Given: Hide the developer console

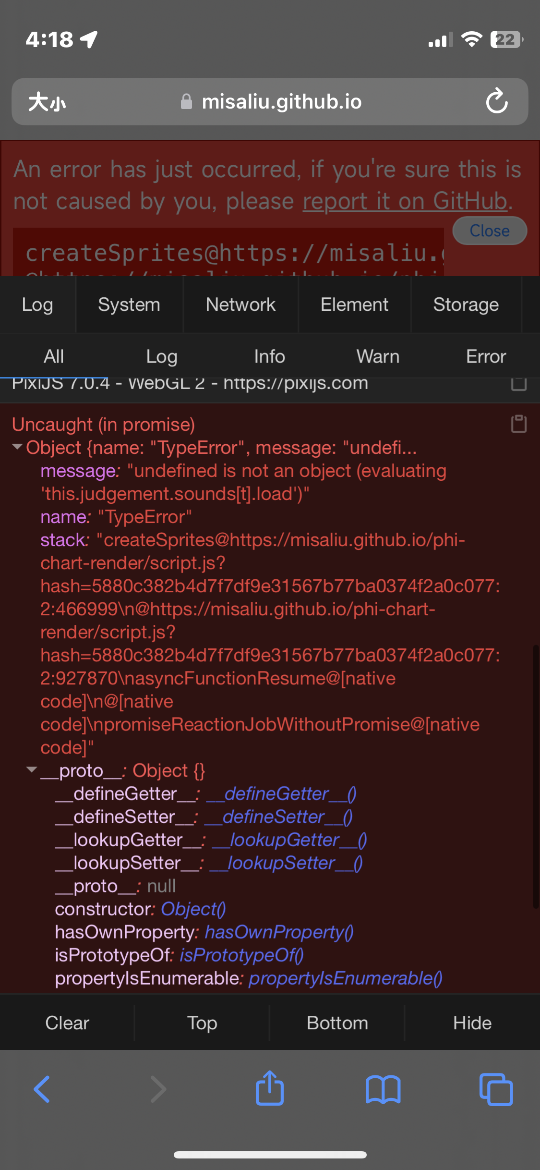Looking at the screenshot, I should coord(472,1023).
